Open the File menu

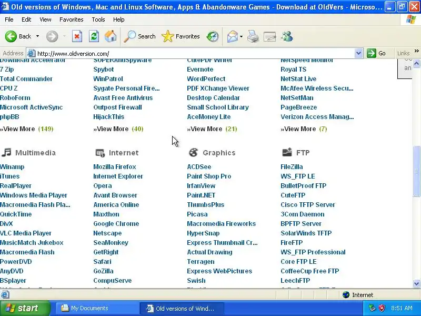[9, 19]
